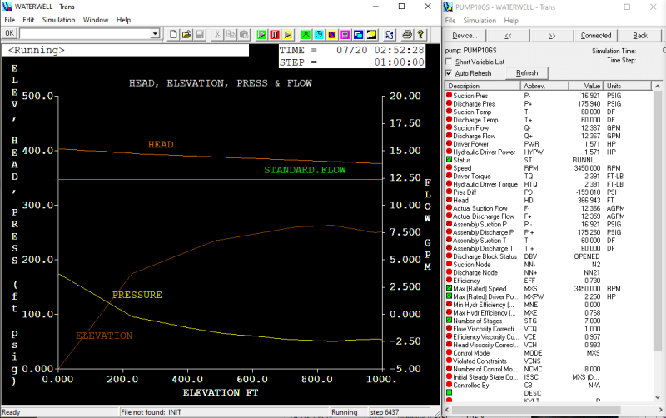This screenshot has height=418, width=666.
Task: Click the horizontal scrollbar right arrow
Action: pos(660,410)
